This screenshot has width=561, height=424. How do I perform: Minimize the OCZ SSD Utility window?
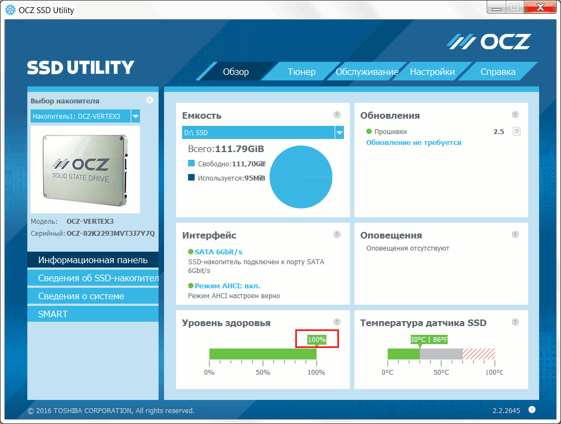pos(496,7)
